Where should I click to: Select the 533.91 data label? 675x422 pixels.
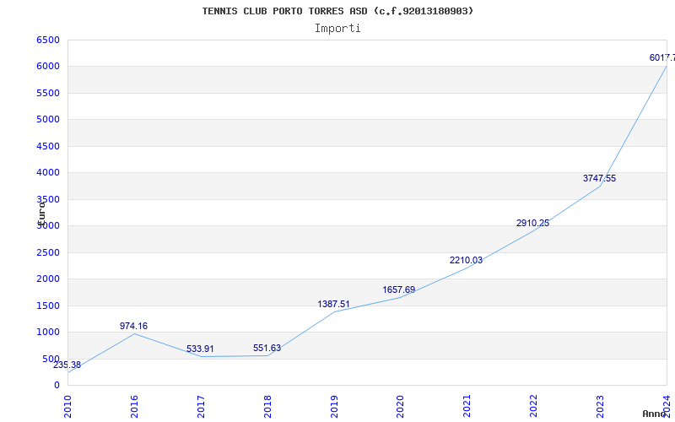pos(200,349)
